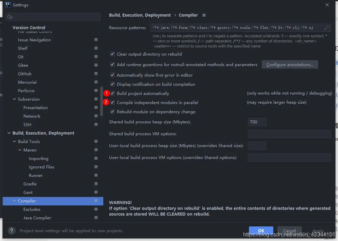The height and width of the screenshot is (241, 338).
Task: Uncheck Display notification on build completion
Action: click(112, 84)
